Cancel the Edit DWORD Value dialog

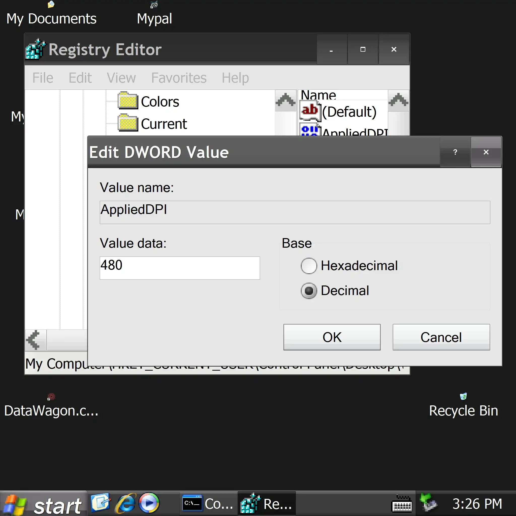(x=441, y=337)
